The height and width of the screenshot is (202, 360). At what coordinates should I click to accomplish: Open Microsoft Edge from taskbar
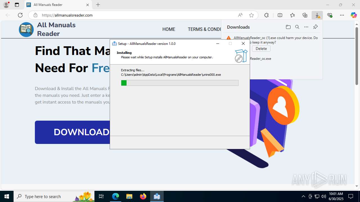click(x=116, y=196)
